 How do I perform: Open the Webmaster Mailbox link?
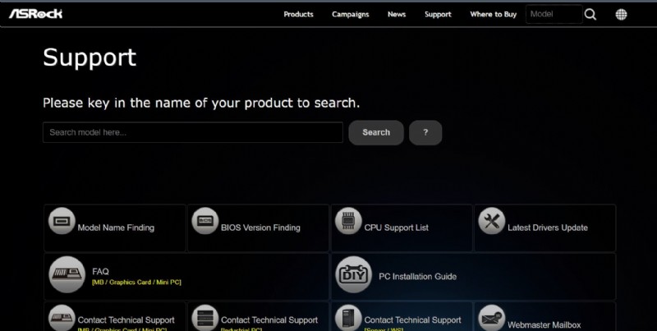pos(544,324)
